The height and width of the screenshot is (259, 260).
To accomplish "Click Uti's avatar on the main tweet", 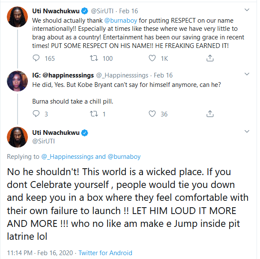I will point(18,137).
